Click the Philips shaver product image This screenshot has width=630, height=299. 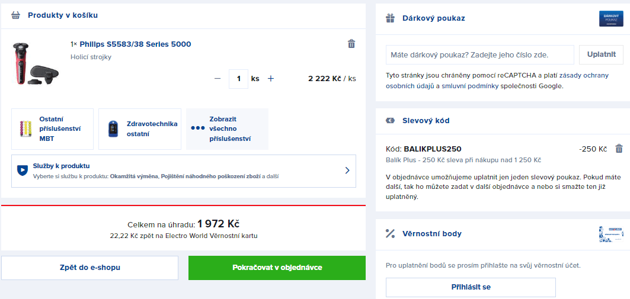click(34, 63)
